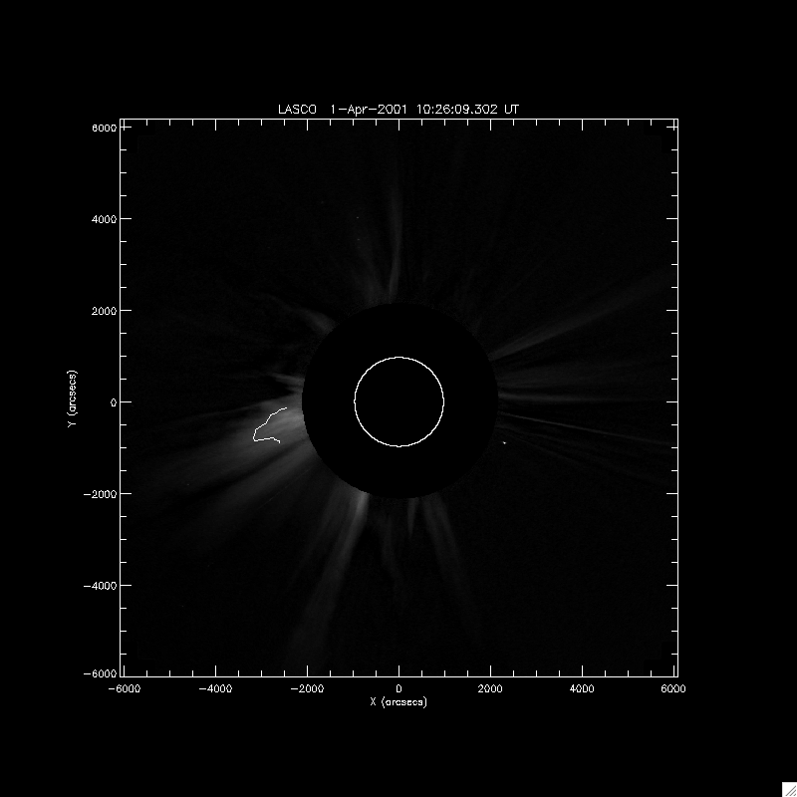Click the 2000 tick label on the X axis
Image resolution: width=797 pixels, height=797 pixels.
(x=490, y=688)
